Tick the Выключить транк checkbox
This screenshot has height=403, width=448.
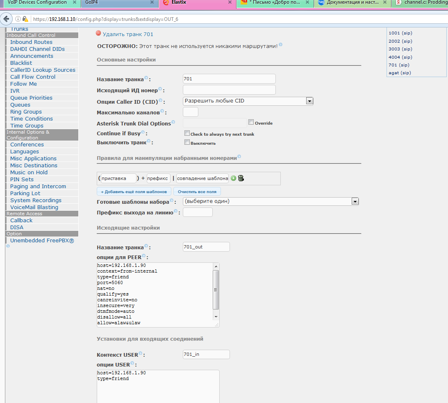pos(187,142)
